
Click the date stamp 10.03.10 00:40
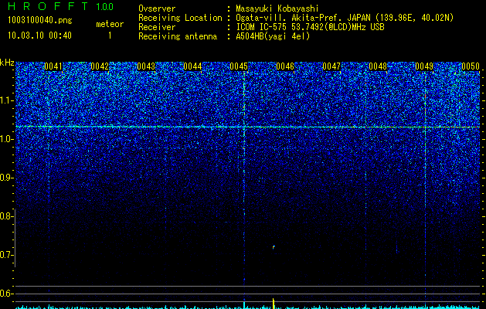pos(39,36)
